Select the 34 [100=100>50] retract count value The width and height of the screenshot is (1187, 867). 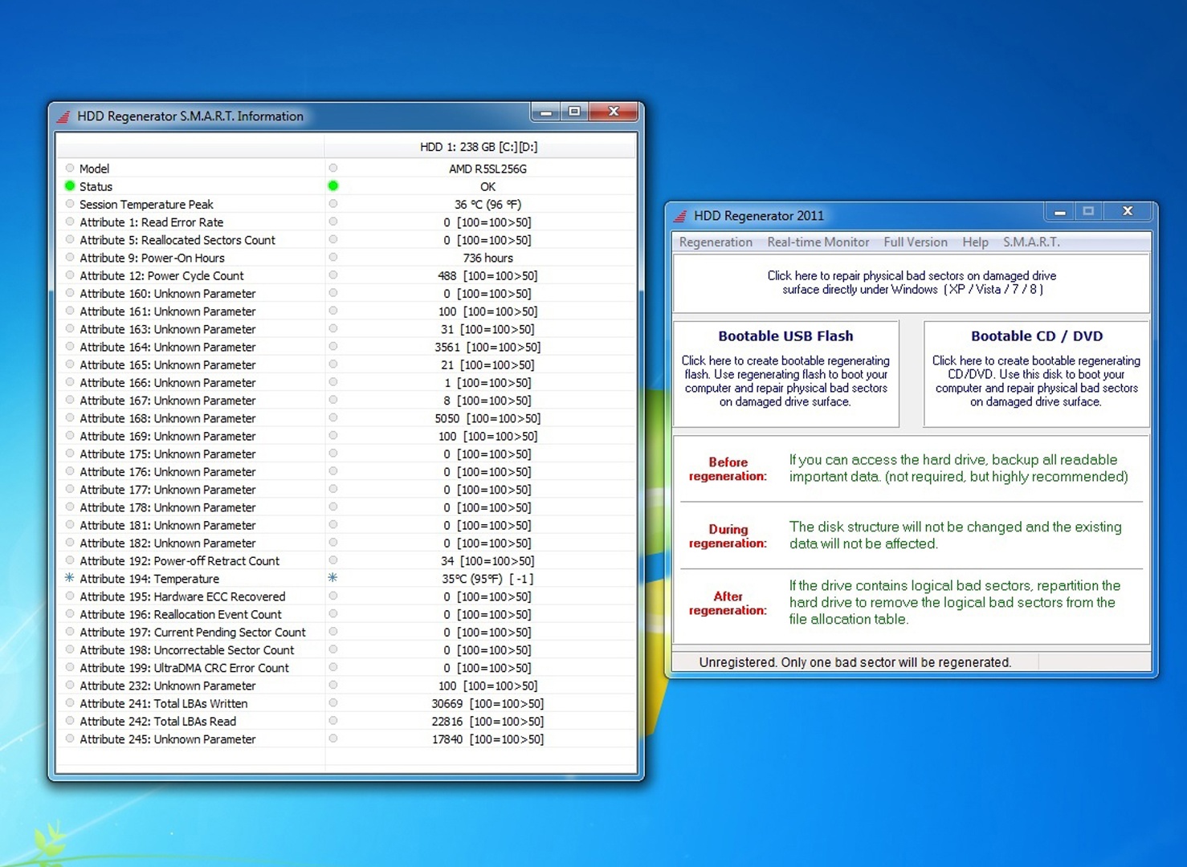tap(487, 561)
